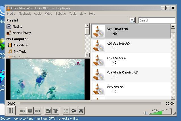Click the Nat Goe Wild HD cone thumbnail
Image resolution: width=181 pixels, height=121 pixels.
[x=98, y=46]
